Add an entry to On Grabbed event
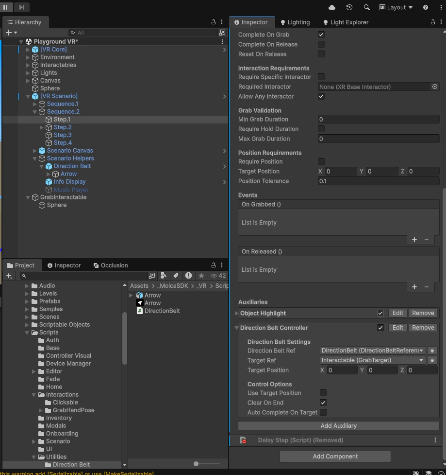 [414, 240]
